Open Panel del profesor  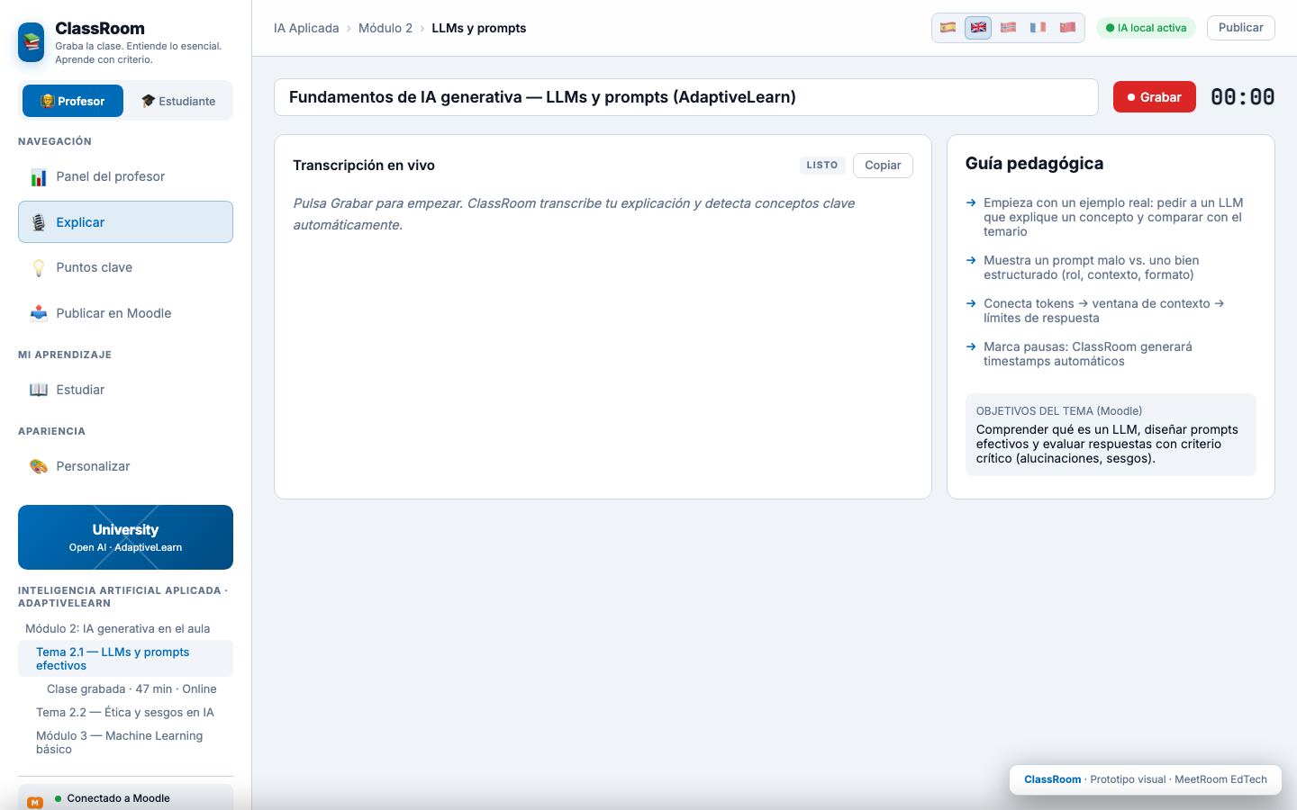coord(125,176)
